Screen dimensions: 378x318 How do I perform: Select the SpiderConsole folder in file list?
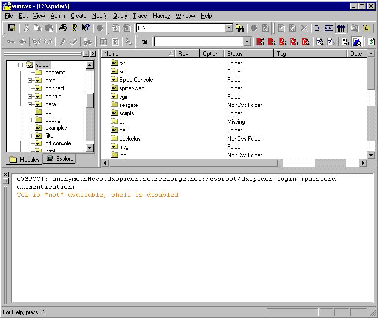[136, 80]
